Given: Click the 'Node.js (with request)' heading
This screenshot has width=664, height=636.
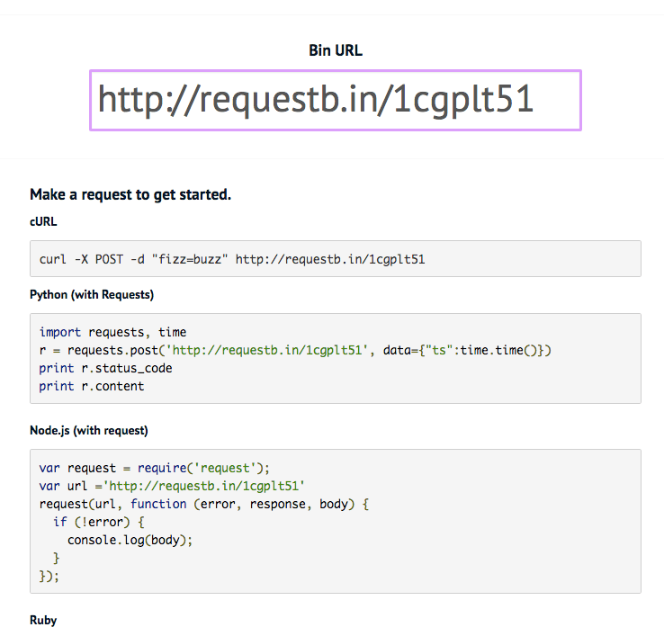Looking at the screenshot, I should 89,430.
